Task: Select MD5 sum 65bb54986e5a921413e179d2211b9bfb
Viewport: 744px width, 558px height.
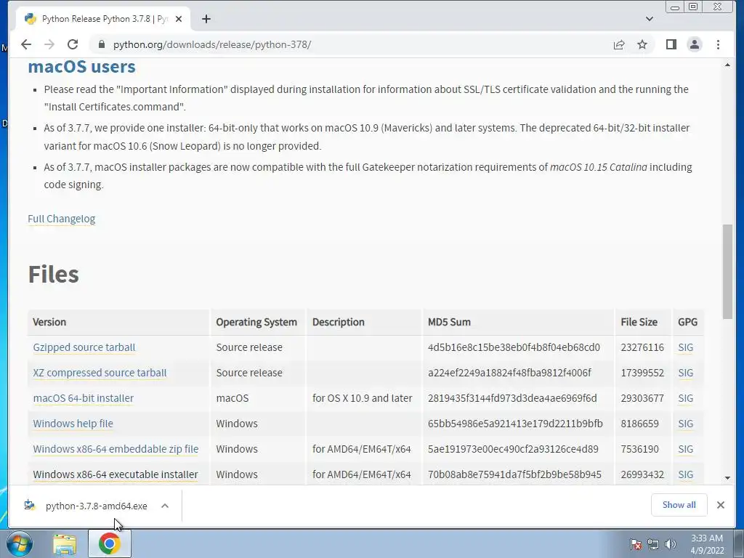Action: tap(515, 424)
